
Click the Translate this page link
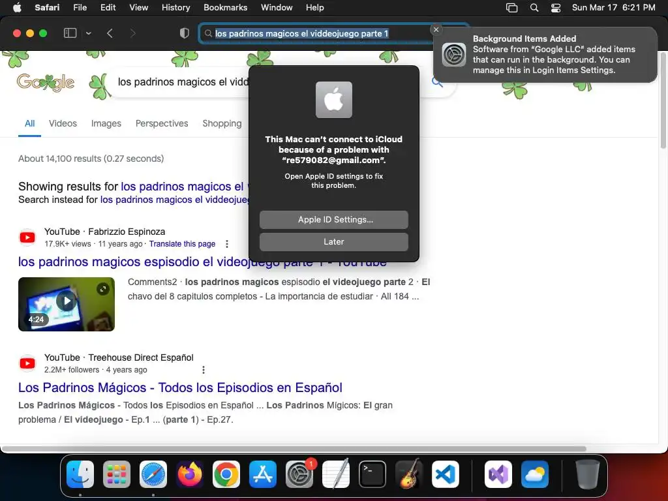(182, 244)
